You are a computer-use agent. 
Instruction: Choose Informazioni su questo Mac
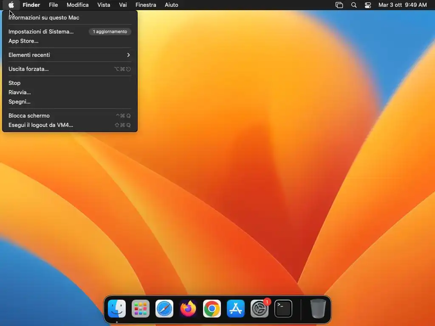(70, 17)
